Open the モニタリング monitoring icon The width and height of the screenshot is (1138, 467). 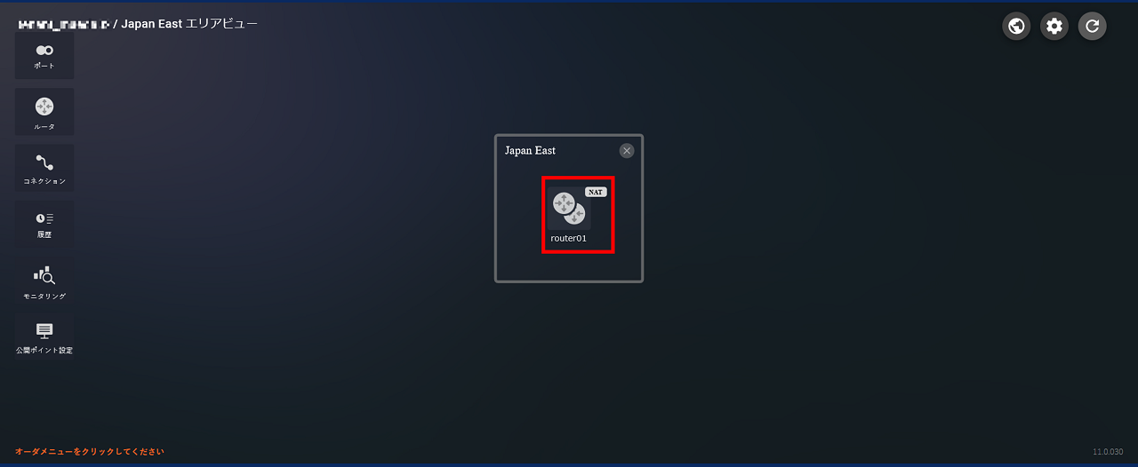click(44, 276)
